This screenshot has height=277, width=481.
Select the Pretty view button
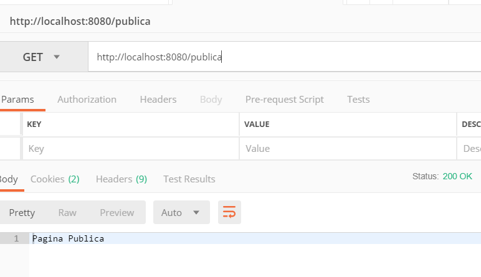[x=22, y=212]
